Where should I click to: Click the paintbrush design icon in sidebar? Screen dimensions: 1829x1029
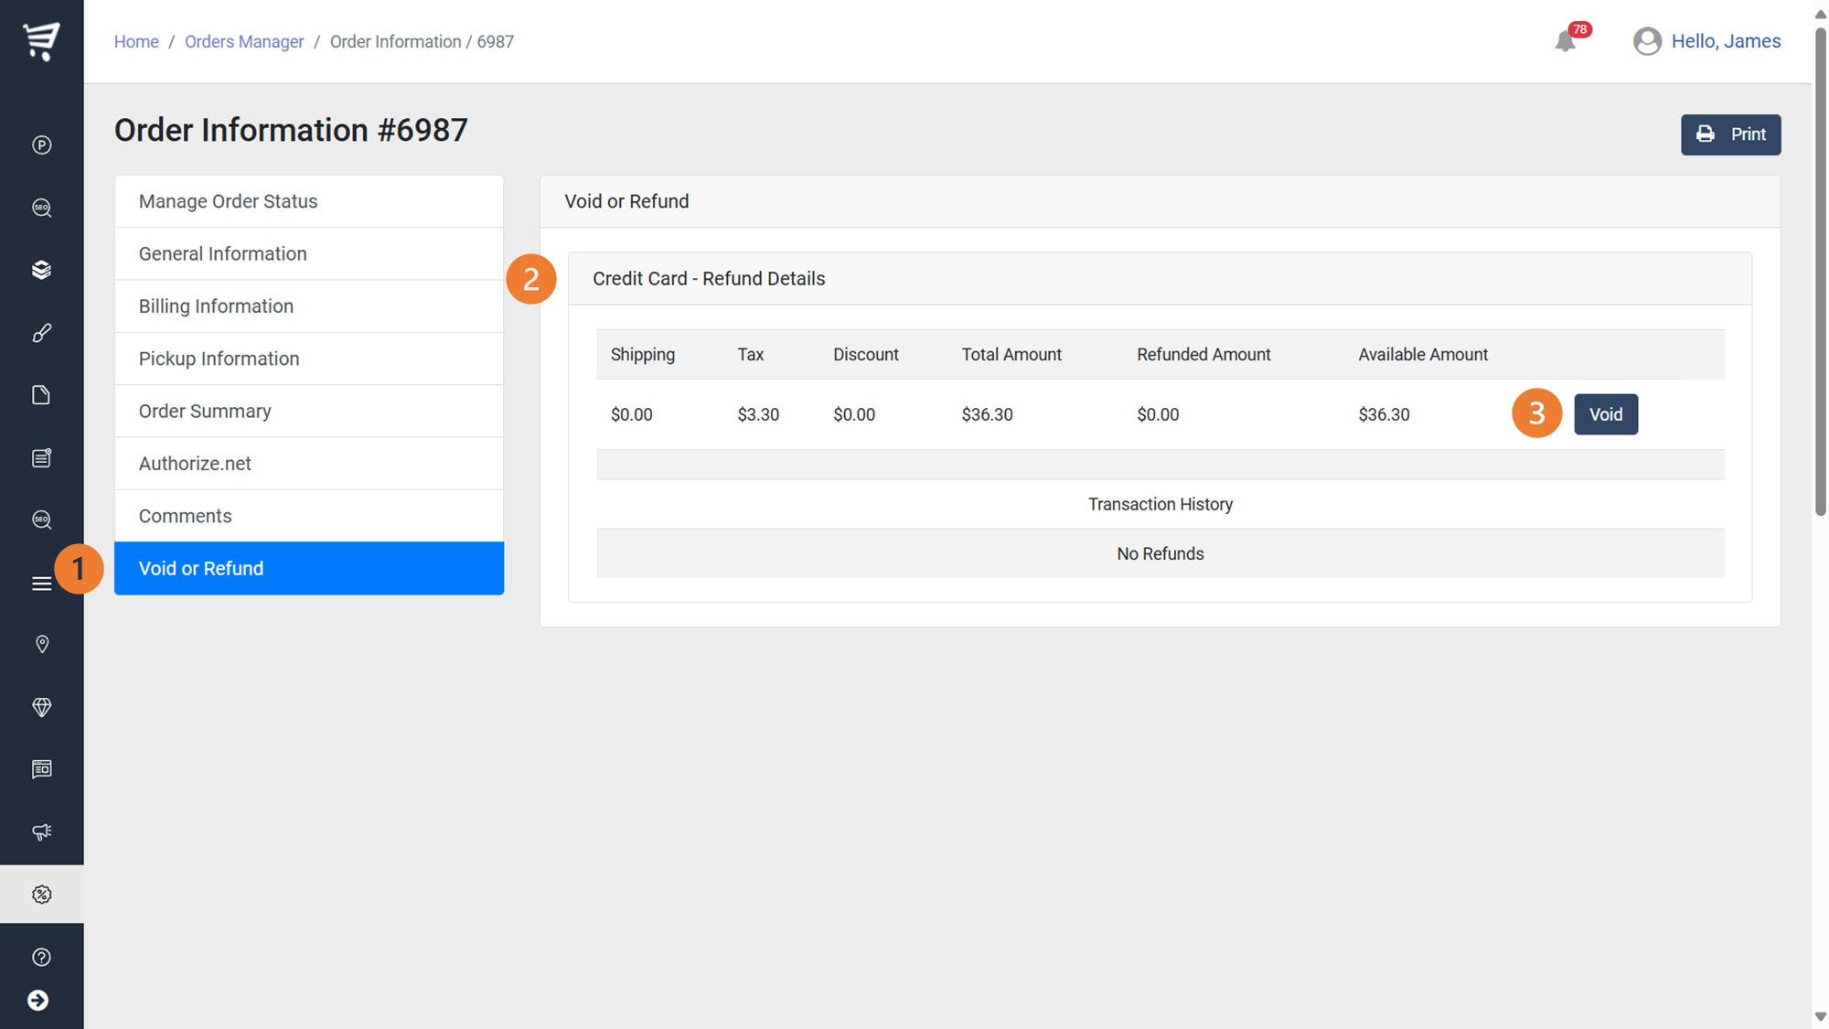(41, 333)
